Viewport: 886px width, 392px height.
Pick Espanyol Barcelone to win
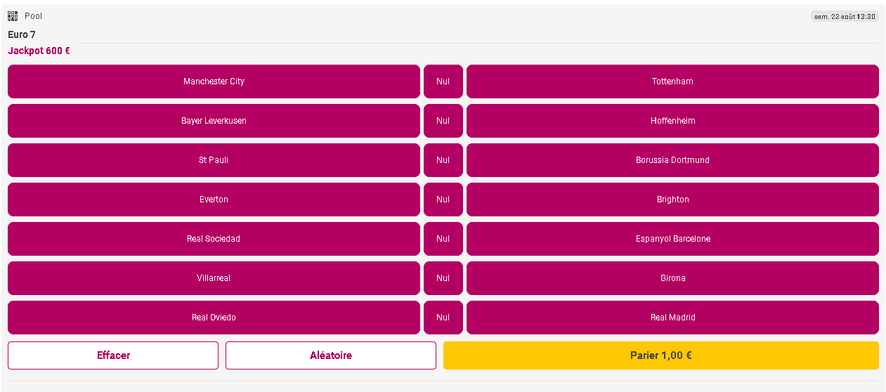[x=672, y=239]
